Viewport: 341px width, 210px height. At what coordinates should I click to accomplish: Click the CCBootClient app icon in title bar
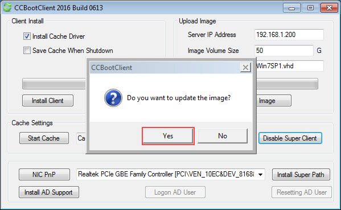(x=7, y=7)
